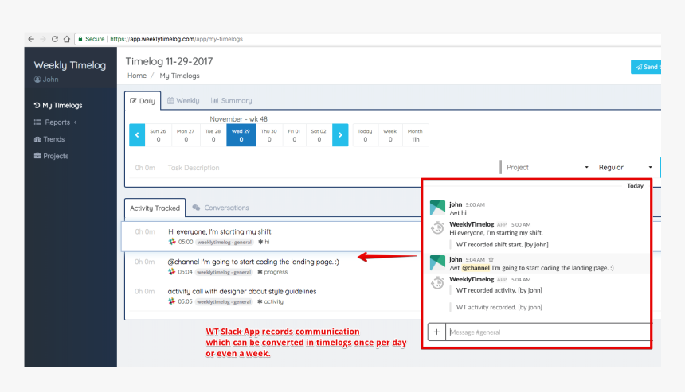Click the weeklytimelog-general tag at 05:00

(x=224, y=242)
